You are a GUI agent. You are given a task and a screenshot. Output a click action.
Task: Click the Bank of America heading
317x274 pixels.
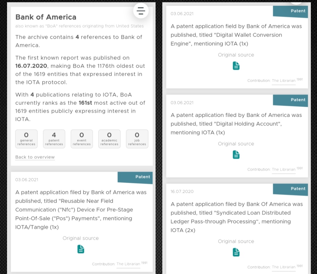pos(46,17)
